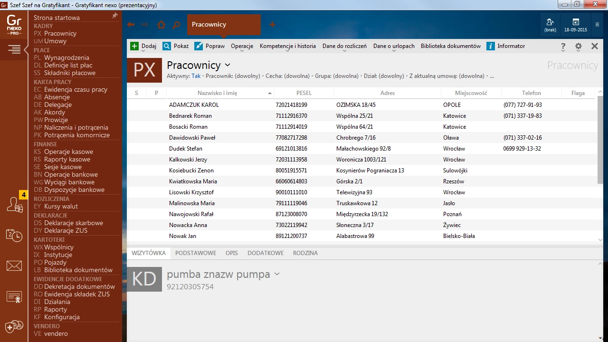Viewport: 608px width, 342px height.
Task: Open the Operacje dropdown menu
Action: coord(242,46)
